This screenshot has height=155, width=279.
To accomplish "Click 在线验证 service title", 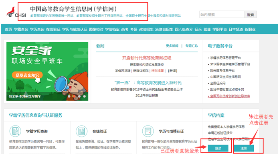I will click(x=100, y=131).
